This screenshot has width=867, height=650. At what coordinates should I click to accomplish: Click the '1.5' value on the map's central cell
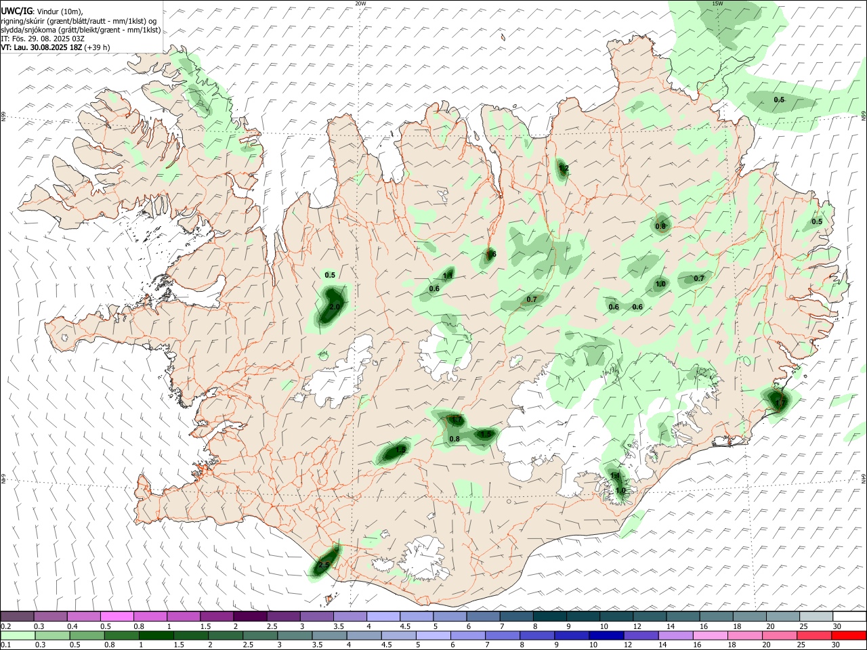[x=485, y=434]
